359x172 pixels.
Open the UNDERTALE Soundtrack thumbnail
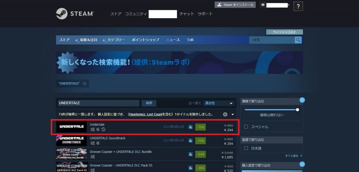coord(72,141)
